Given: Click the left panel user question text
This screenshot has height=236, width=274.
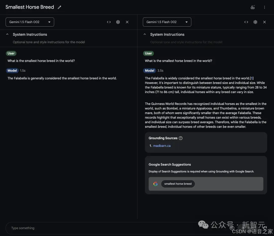Looking at the screenshot, I should pyautogui.click(x=41, y=61).
